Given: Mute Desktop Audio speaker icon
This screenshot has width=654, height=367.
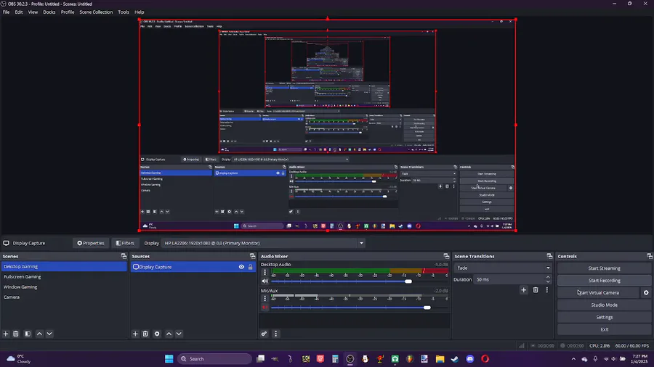Looking at the screenshot, I should (x=265, y=281).
